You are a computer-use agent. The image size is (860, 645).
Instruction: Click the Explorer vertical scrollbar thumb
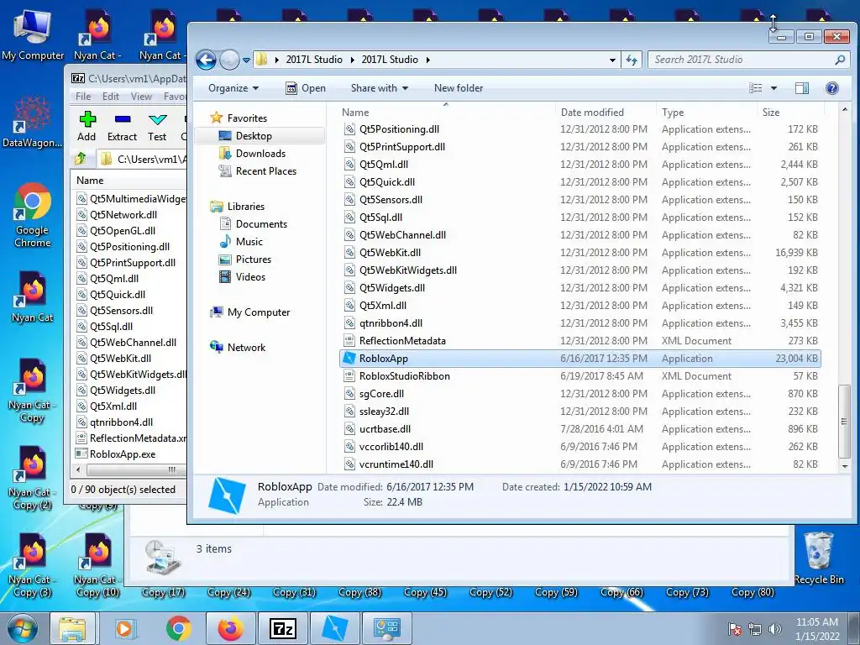click(x=845, y=422)
